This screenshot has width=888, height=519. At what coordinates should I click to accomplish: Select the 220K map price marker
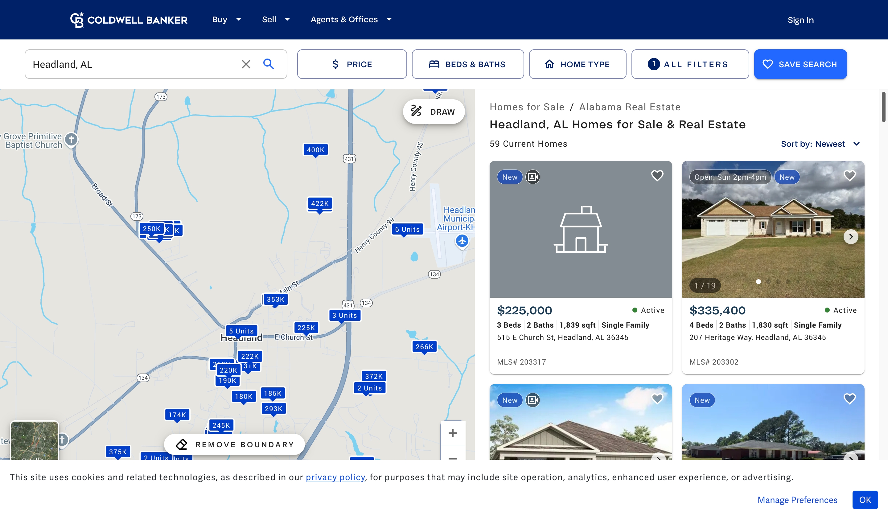[228, 370]
